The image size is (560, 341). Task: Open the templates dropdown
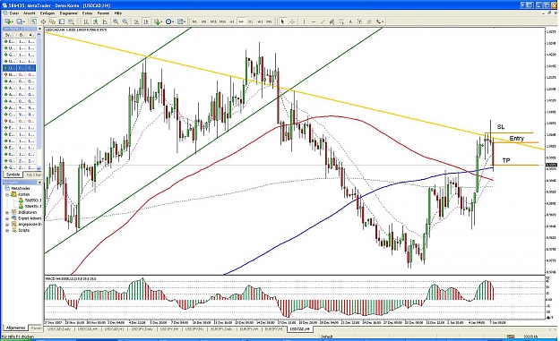(181, 21)
